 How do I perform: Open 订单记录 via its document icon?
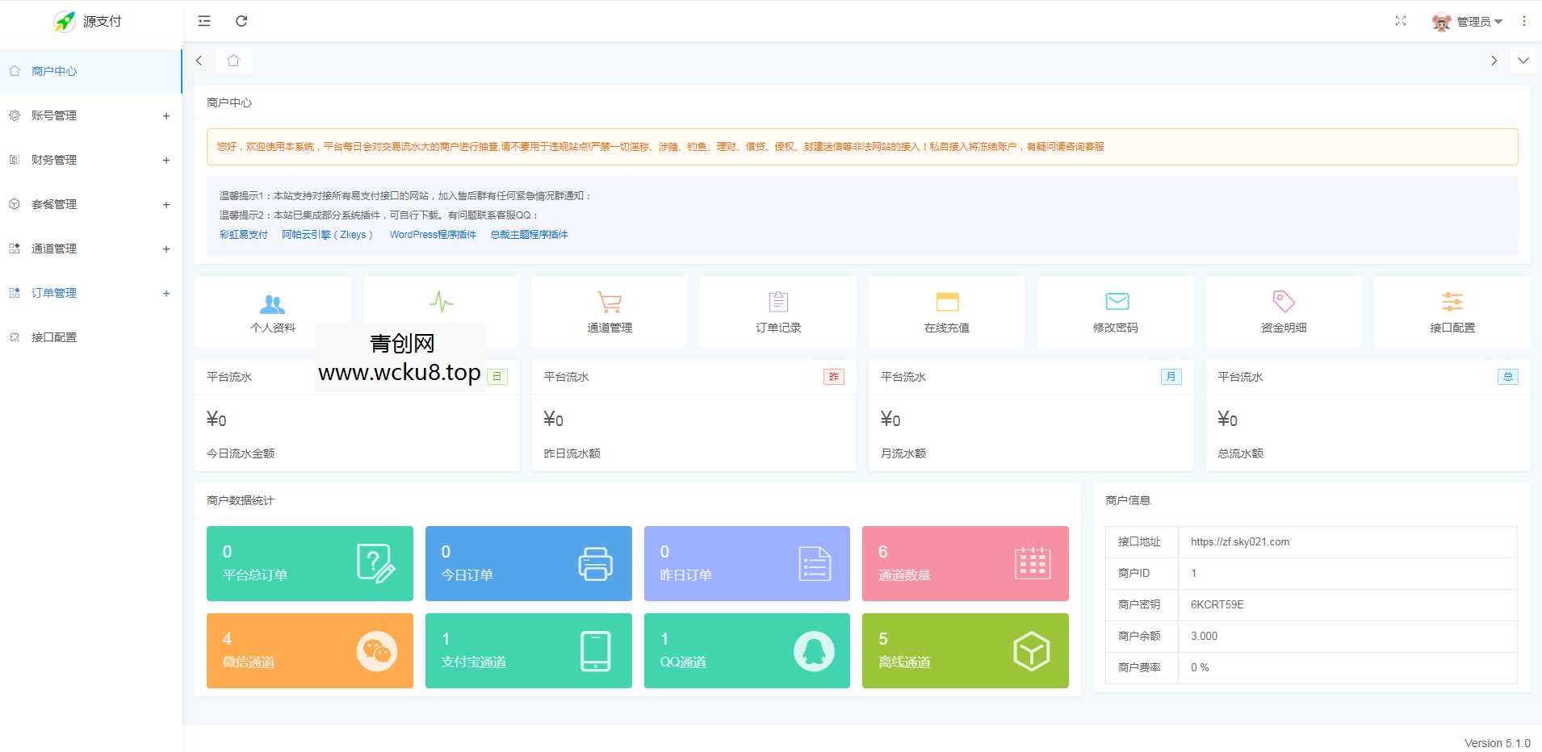point(777,300)
